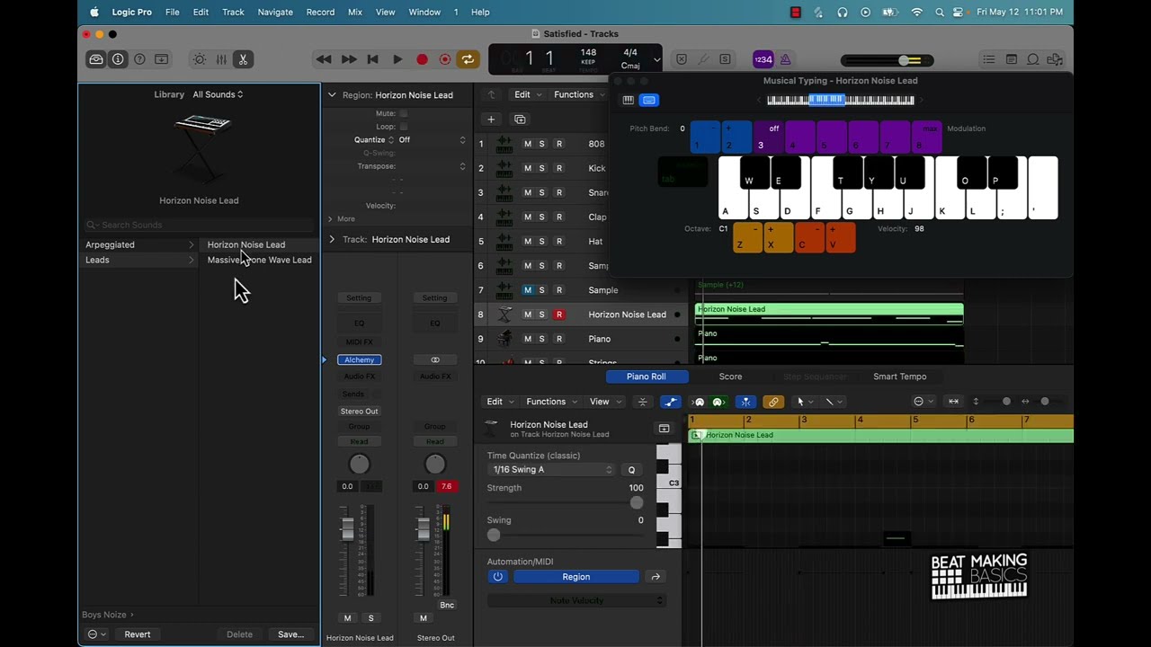Solo the Piano track
Image resolution: width=1151 pixels, height=647 pixels.
(542, 339)
